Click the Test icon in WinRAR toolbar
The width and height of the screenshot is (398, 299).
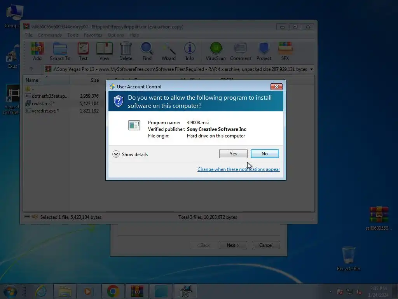click(x=83, y=51)
